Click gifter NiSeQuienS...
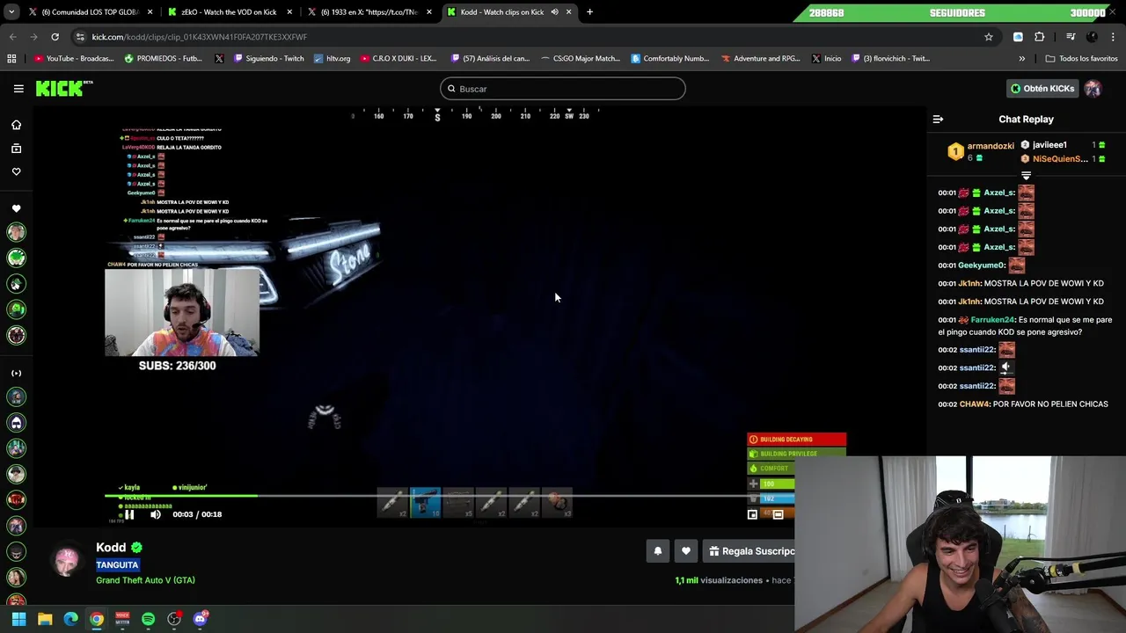This screenshot has height=633, width=1126. (1060, 159)
